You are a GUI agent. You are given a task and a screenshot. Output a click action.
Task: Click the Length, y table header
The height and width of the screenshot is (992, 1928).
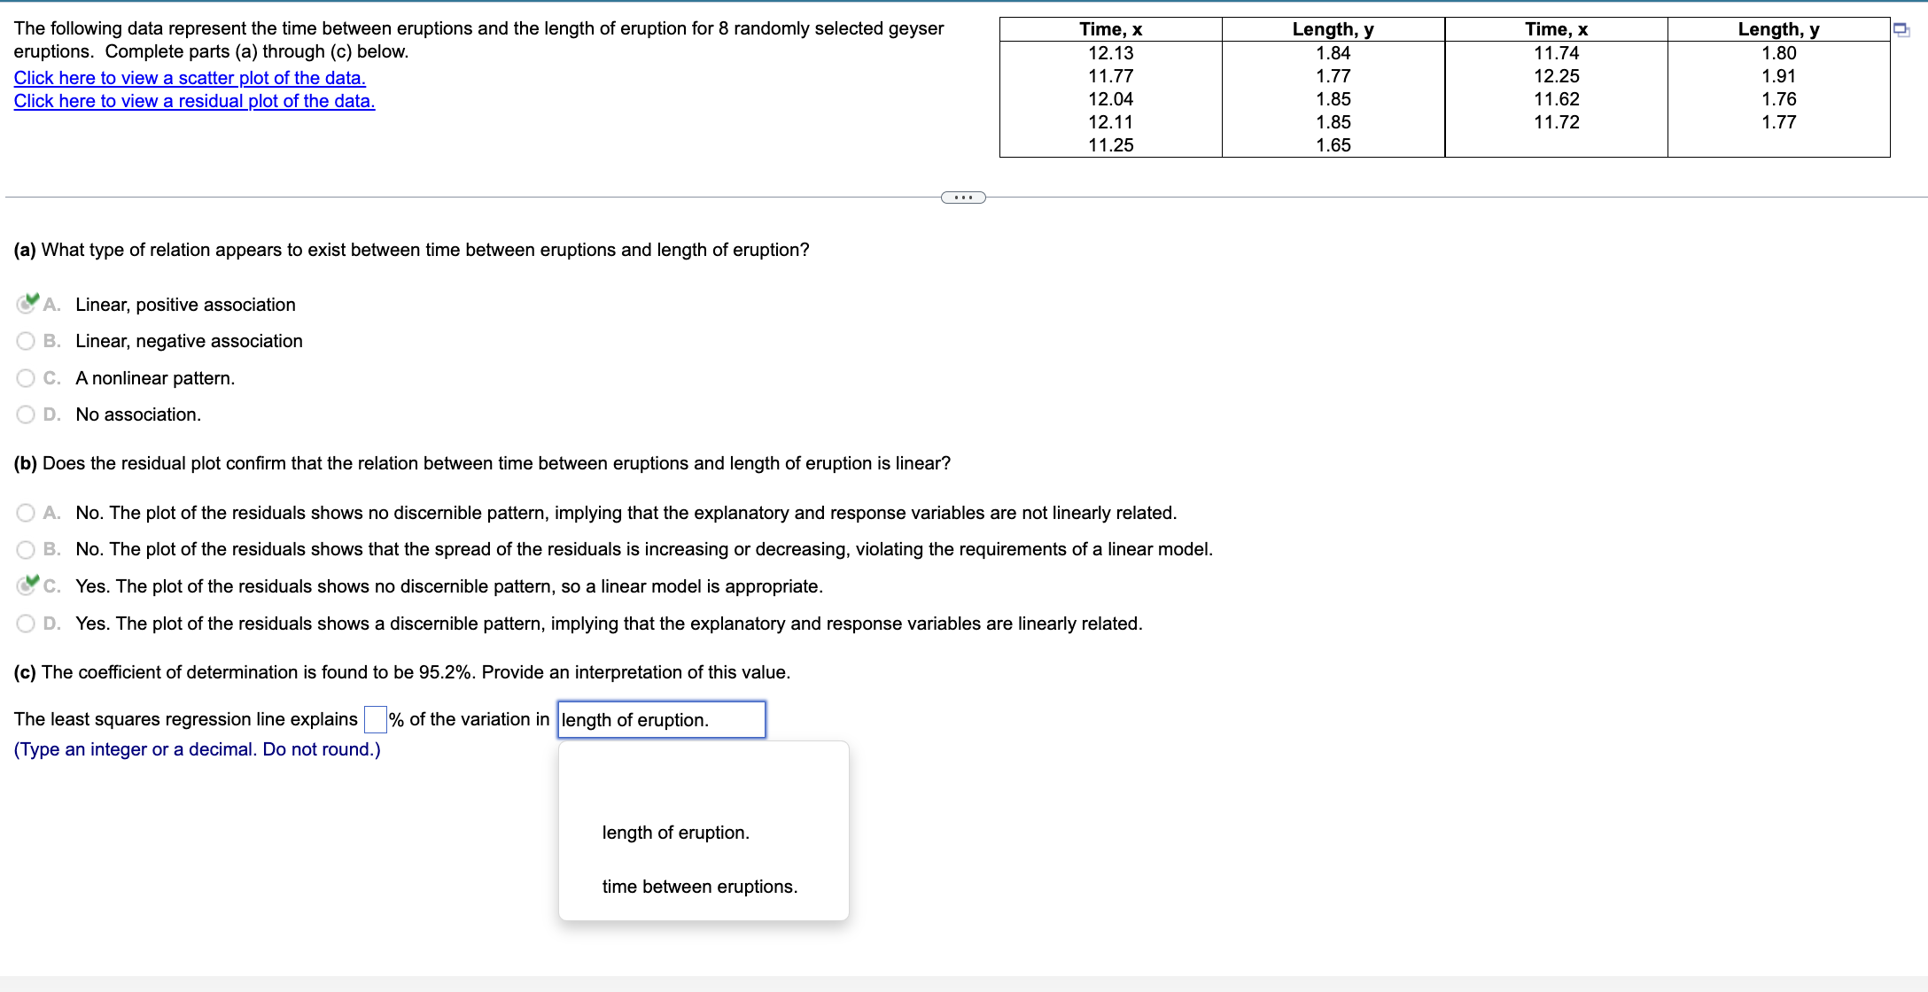pos(1332,28)
